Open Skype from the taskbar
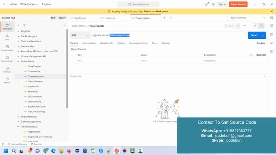276x155 pixels. 101,151
